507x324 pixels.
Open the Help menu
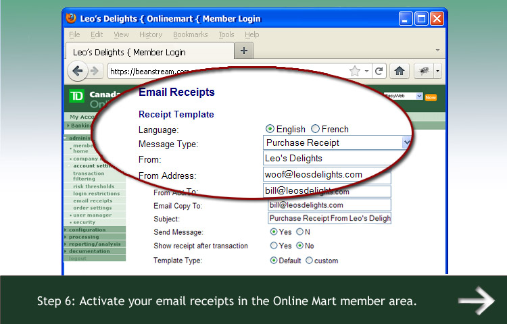[251, 34]
